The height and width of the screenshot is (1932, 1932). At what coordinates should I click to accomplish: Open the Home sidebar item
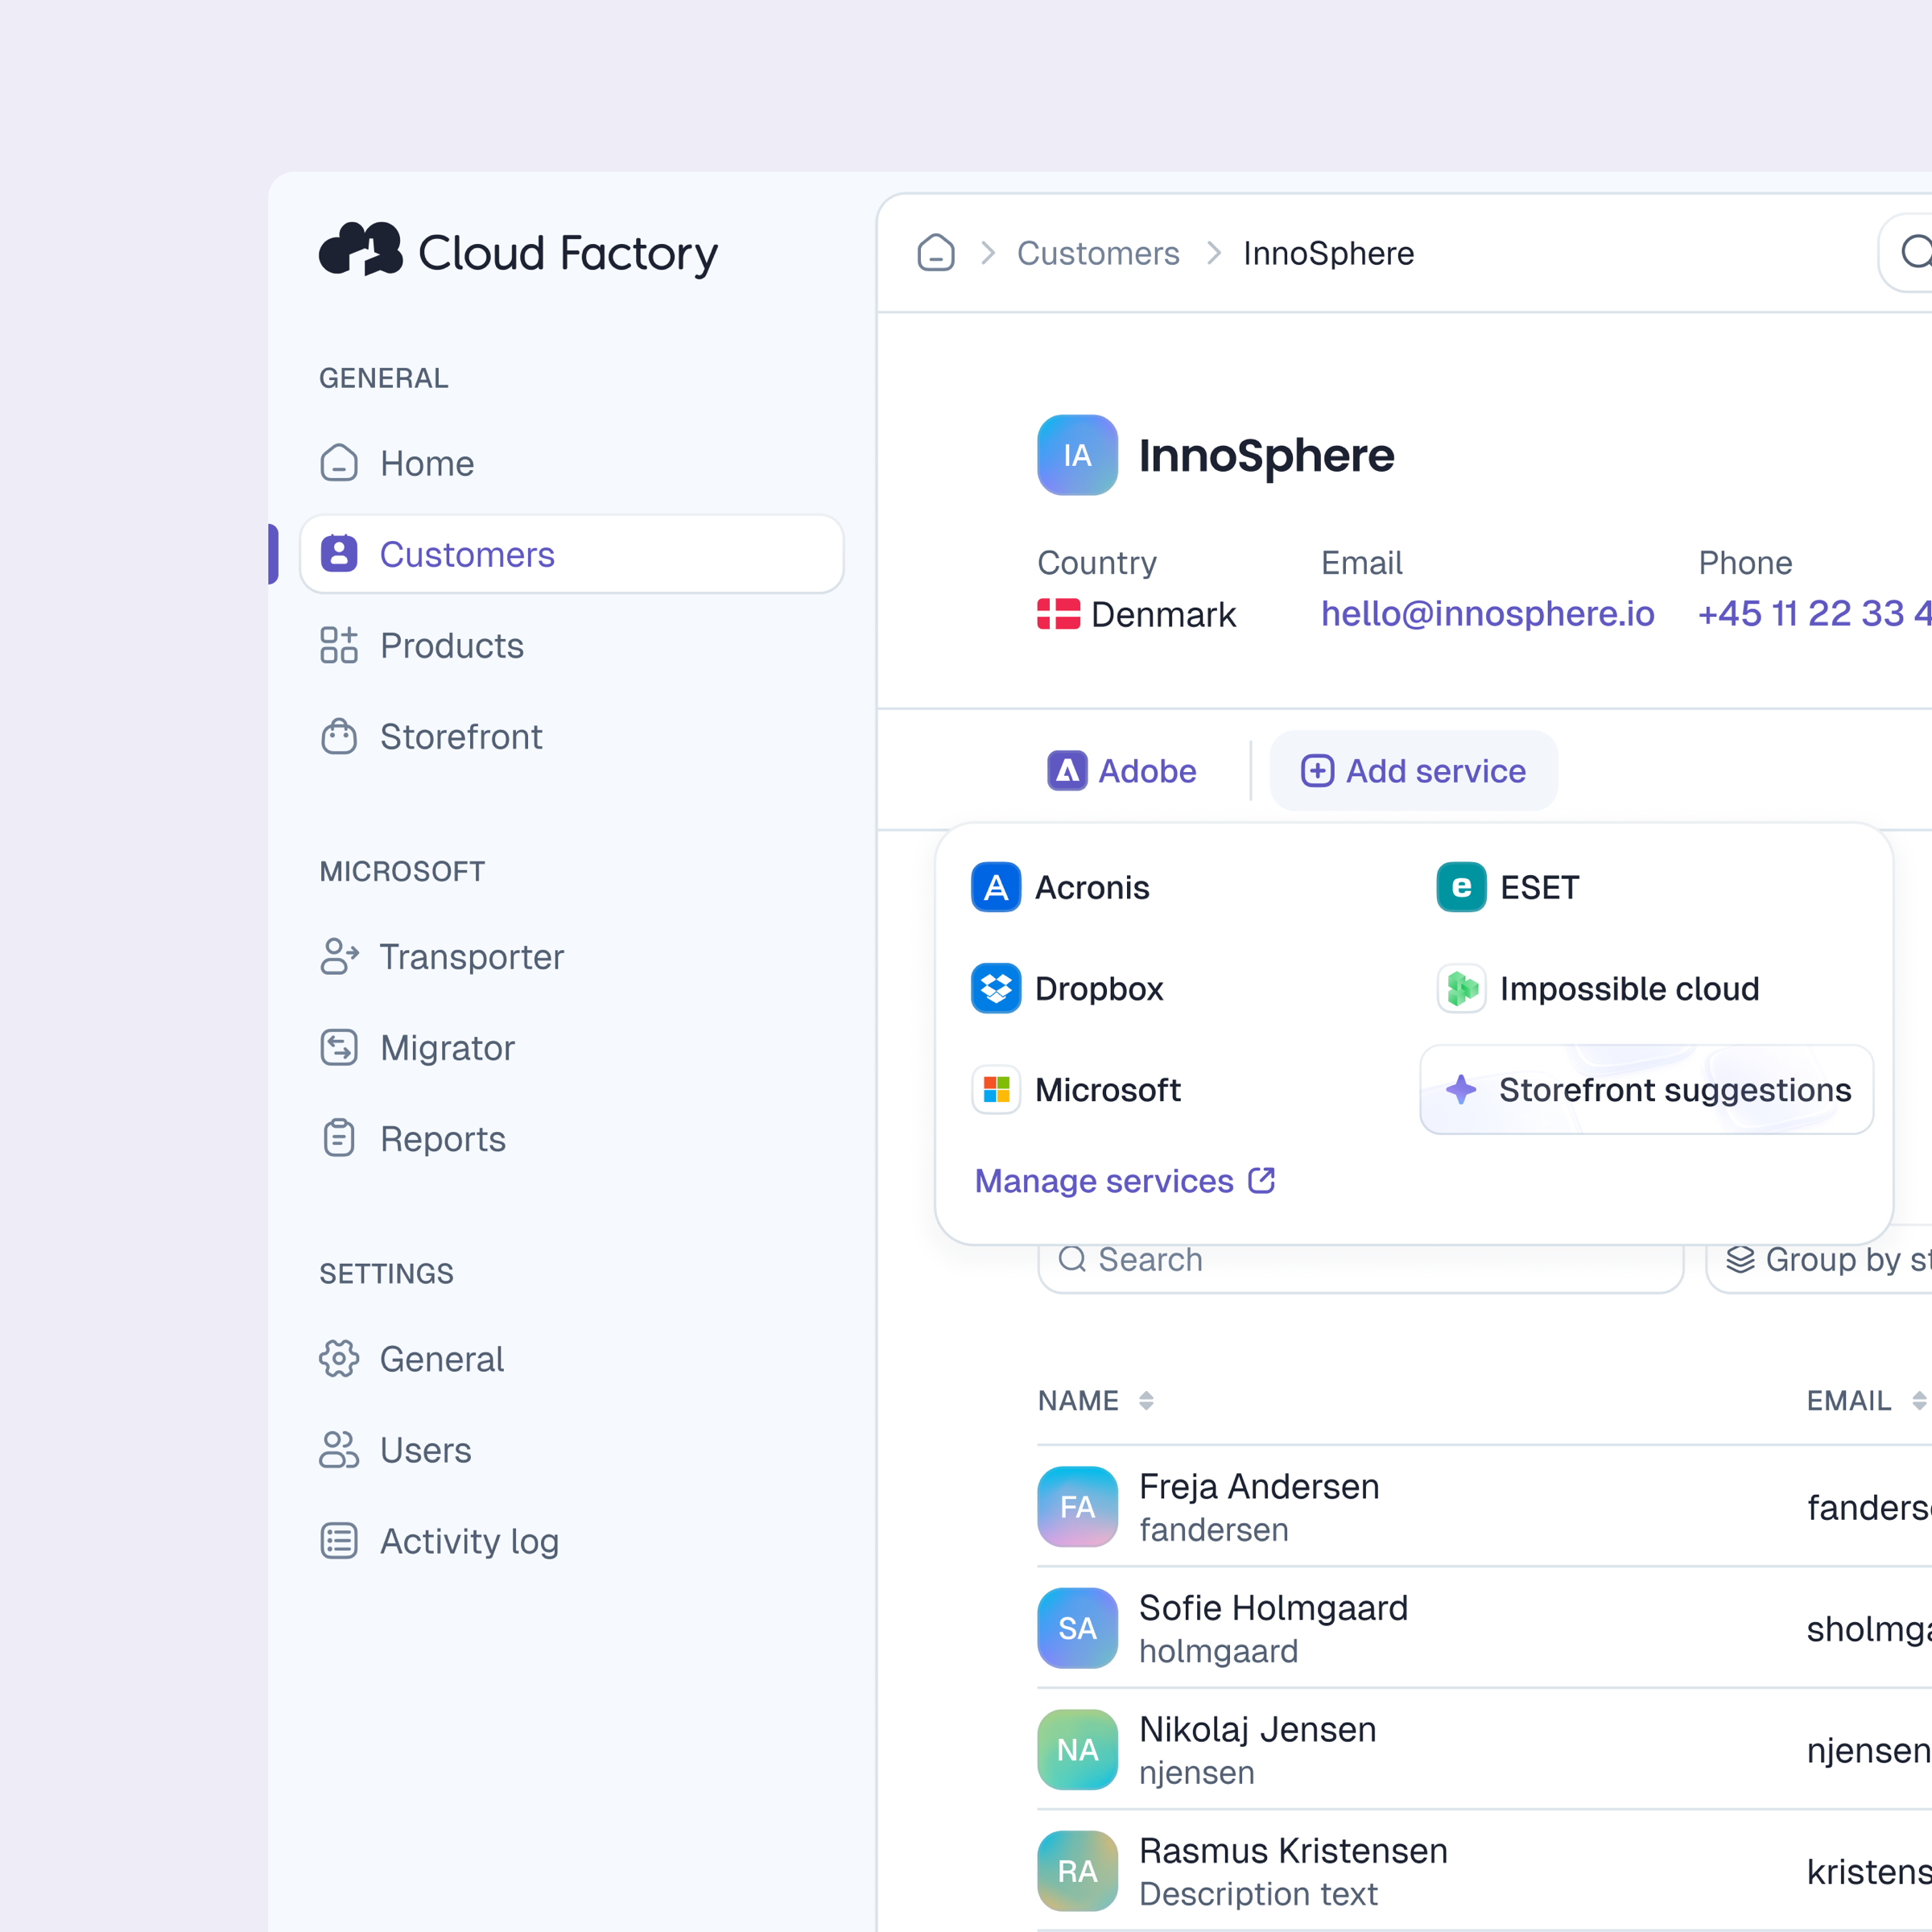pyautogui.click(x=571, y=463)
